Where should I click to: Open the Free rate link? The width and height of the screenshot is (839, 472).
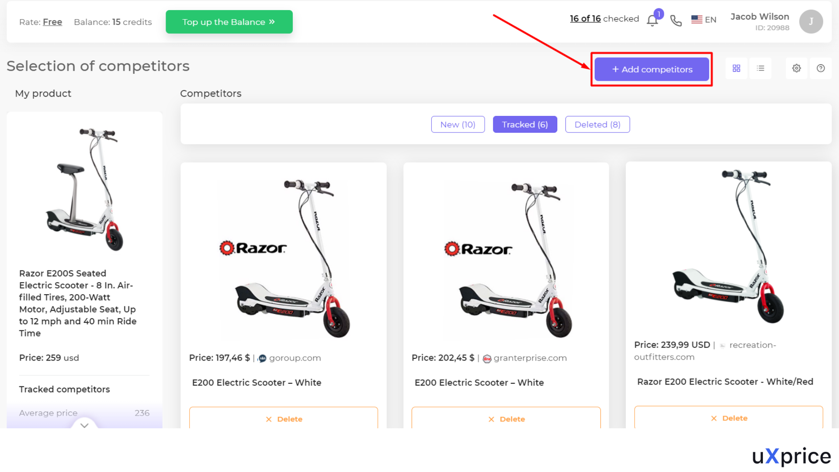tap(52, 22)
